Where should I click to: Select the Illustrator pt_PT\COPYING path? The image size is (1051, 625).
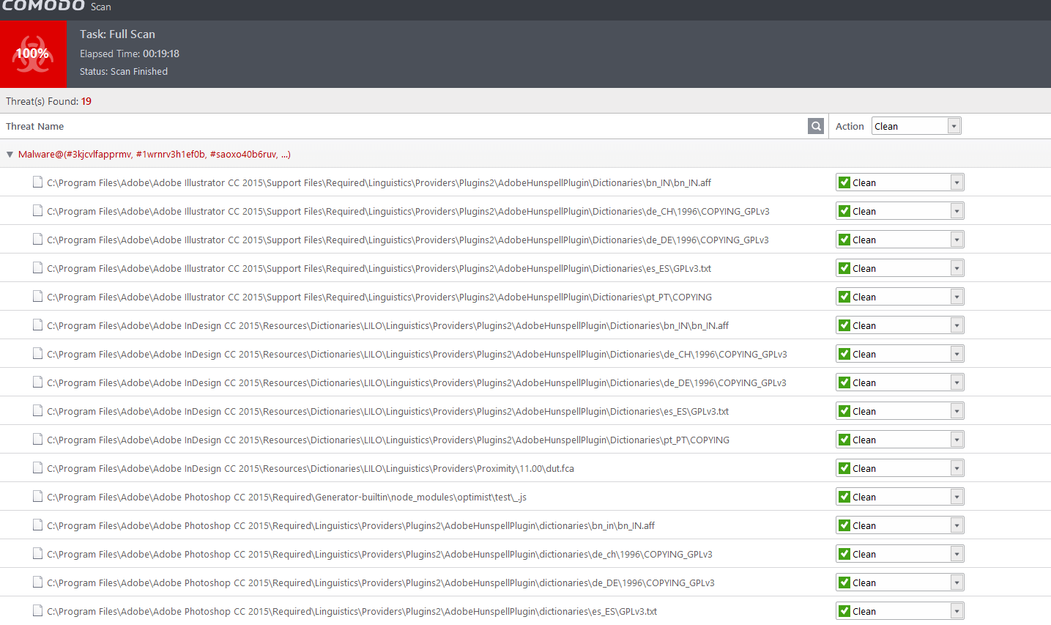pyautogui.click(x=379, y=297)
